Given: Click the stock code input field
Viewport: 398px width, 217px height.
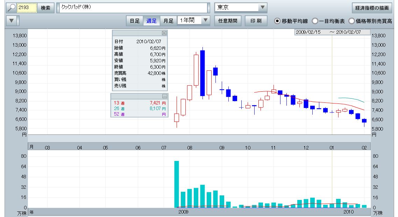Looking at the screenshot, I should [x=27, y=8].
